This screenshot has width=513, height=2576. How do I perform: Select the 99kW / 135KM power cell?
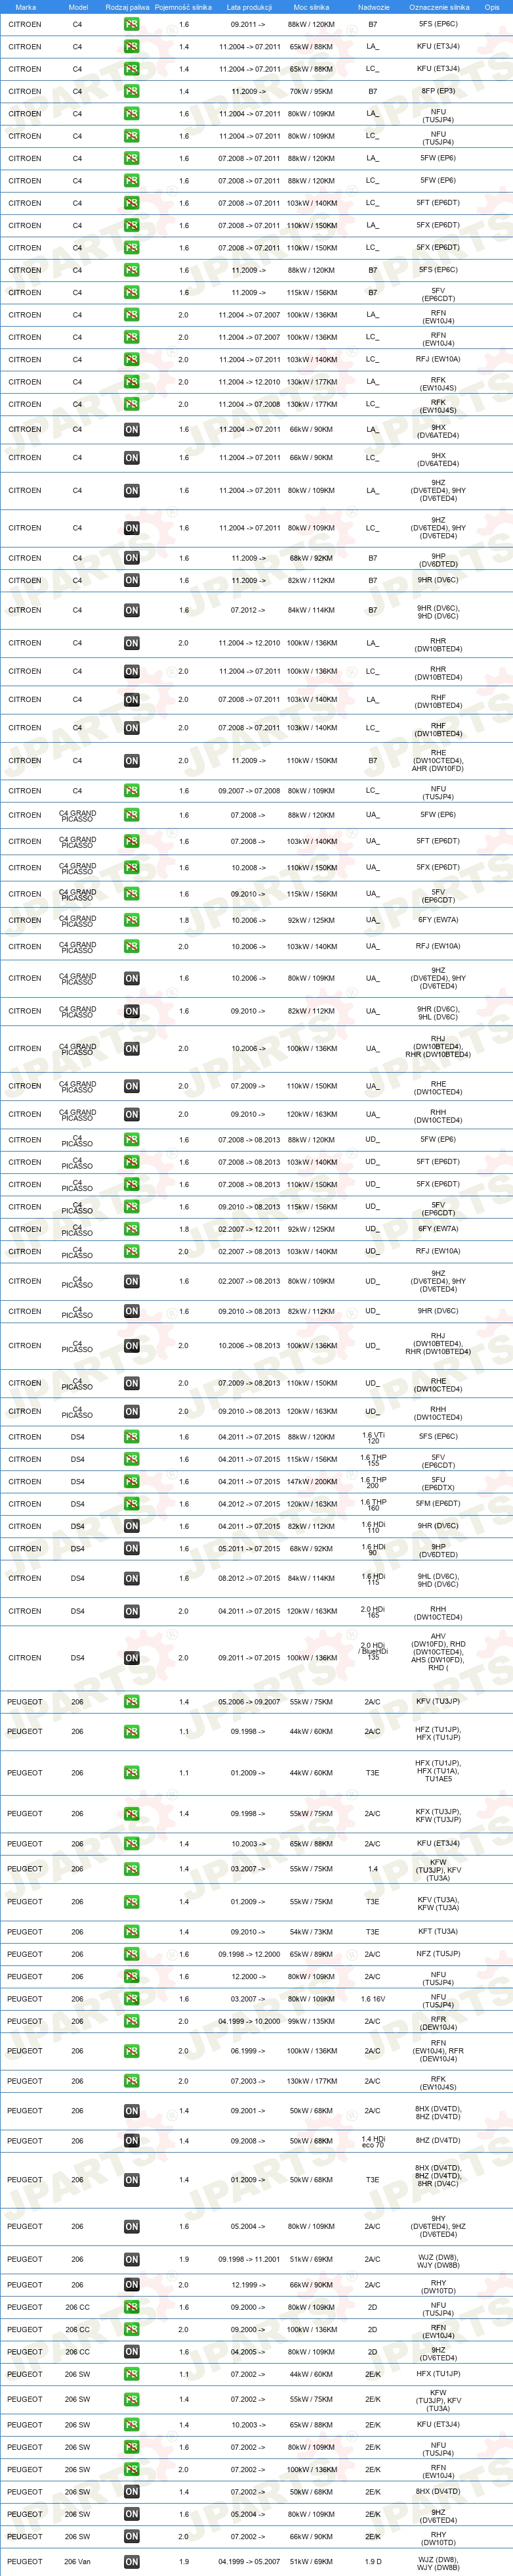(312, 2021)
